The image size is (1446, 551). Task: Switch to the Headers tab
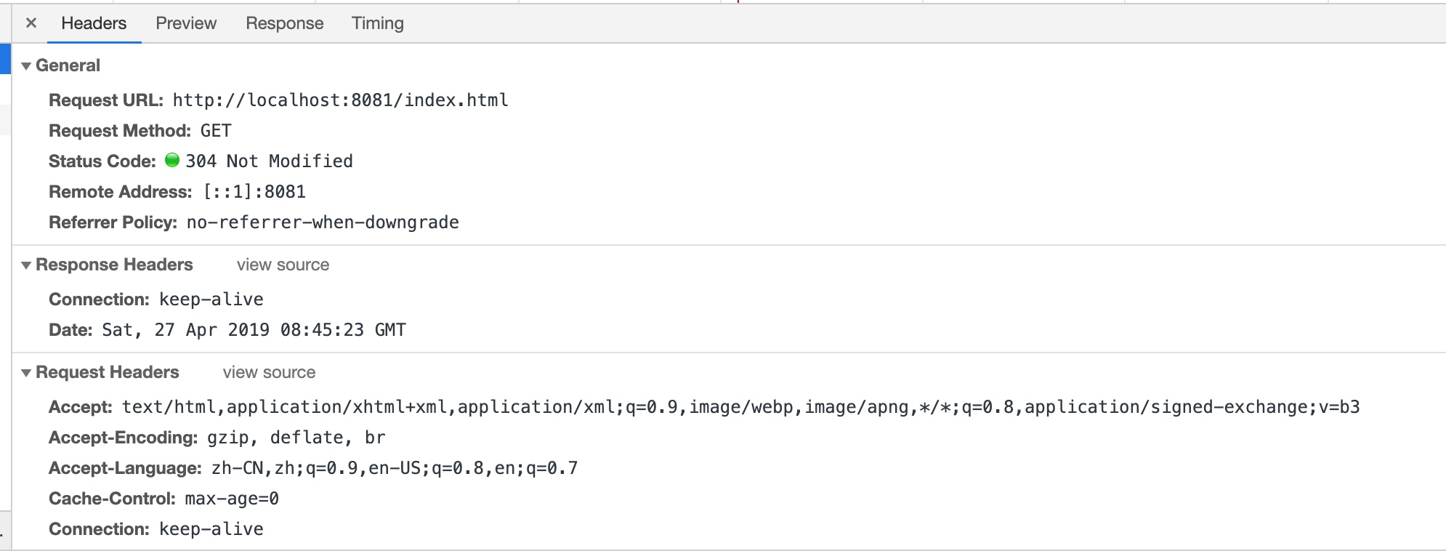click(x=94, y=23)
